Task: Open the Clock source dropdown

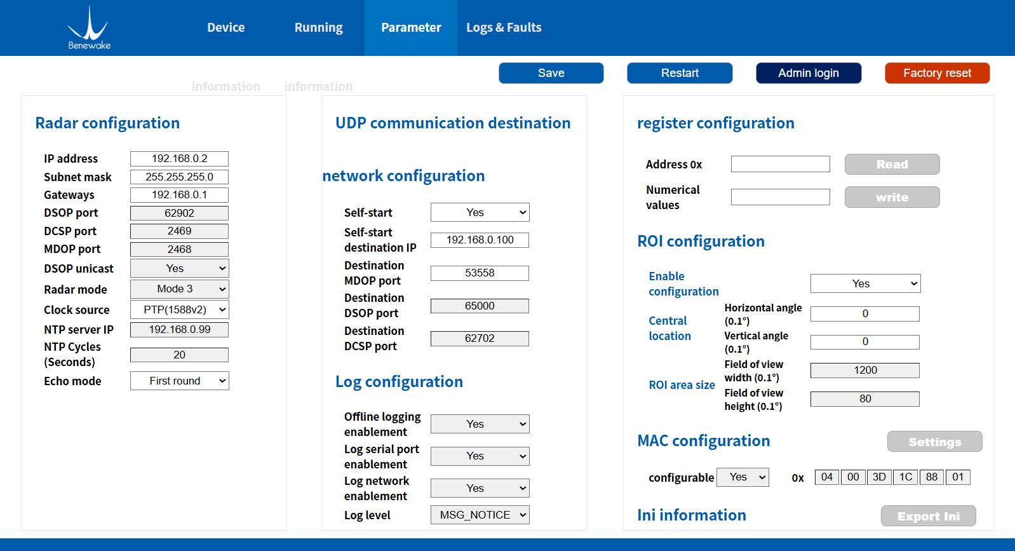Action: pyautogui.click(x=180, y=310)
